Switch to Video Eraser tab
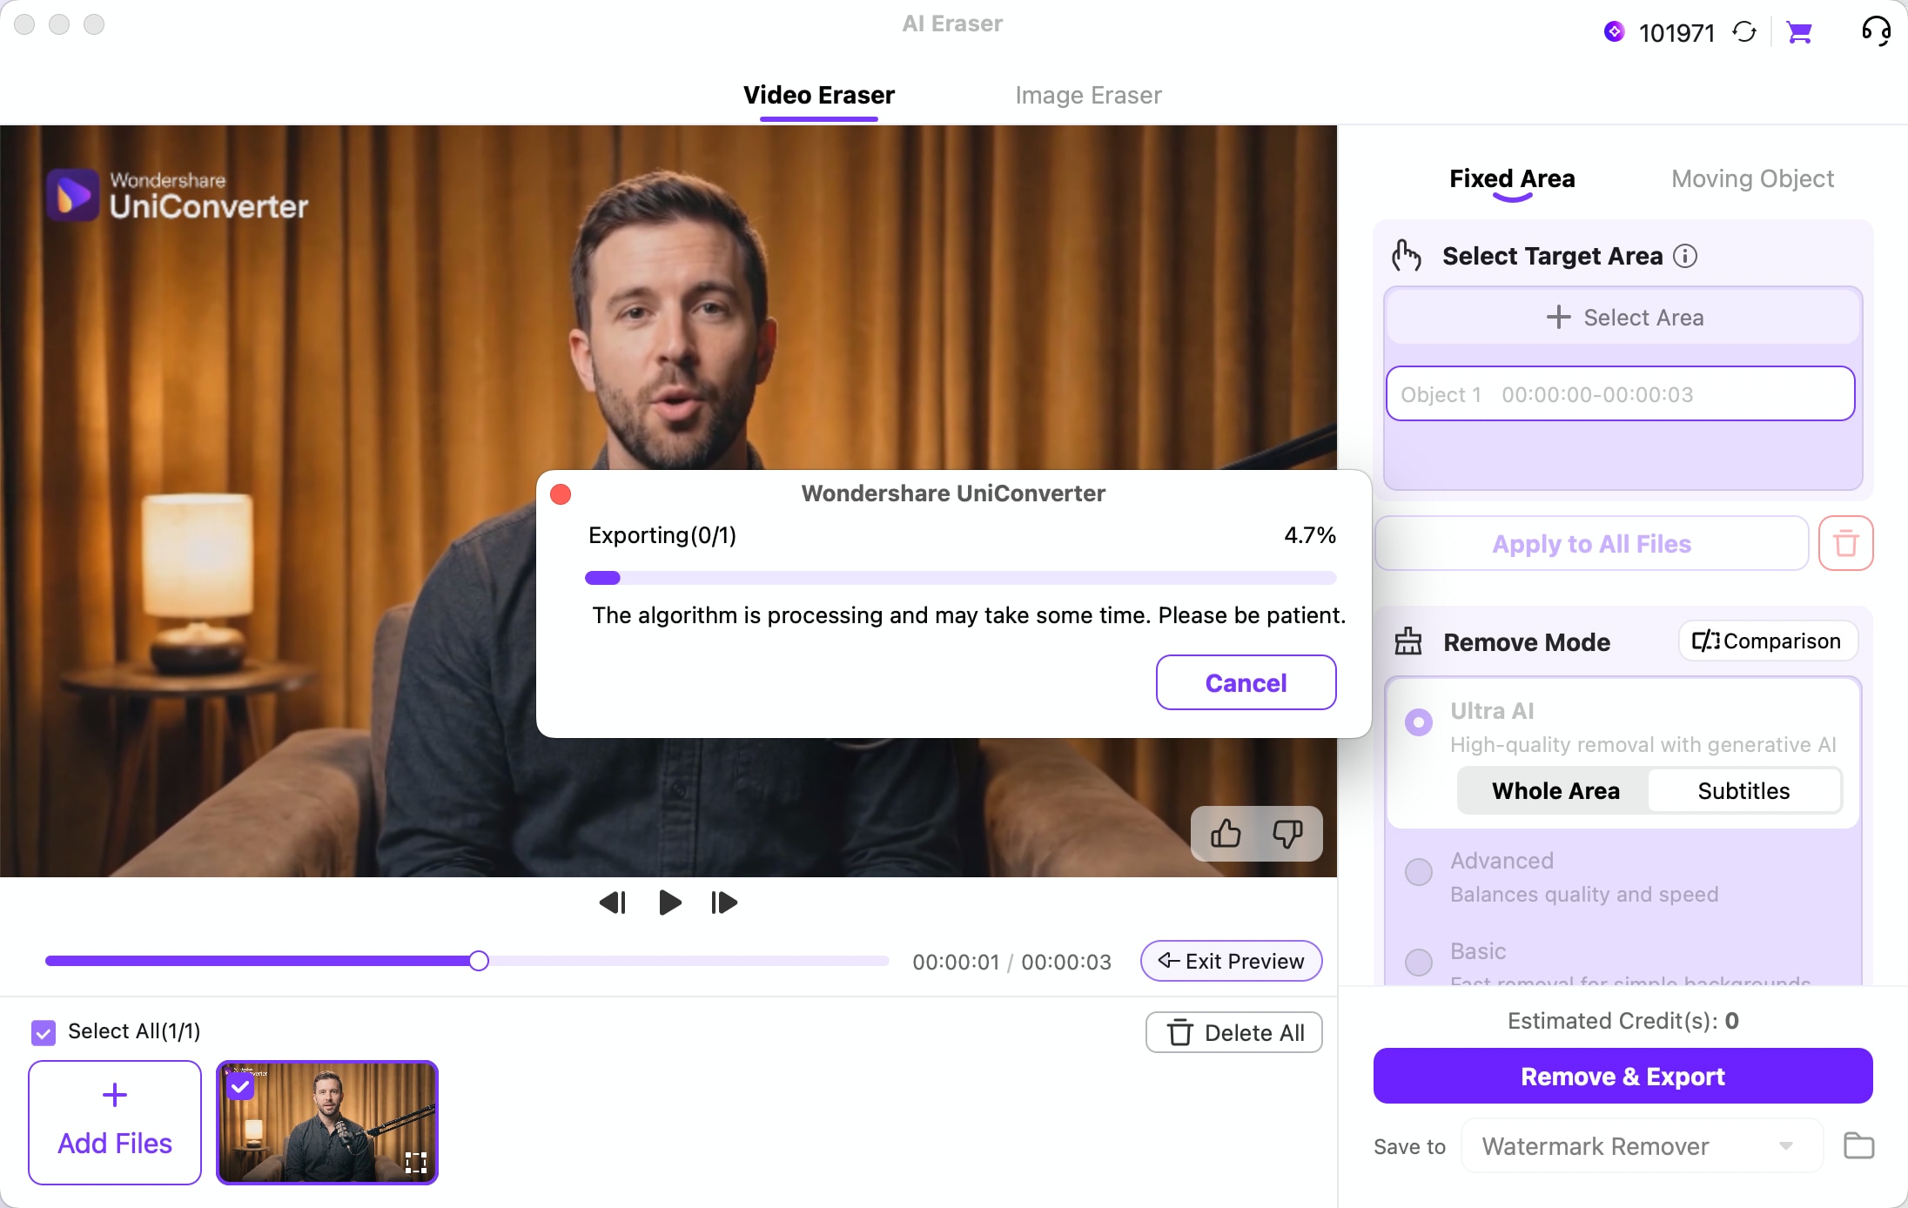Screen dimensions: 1908x1208 pyautogui.click(x=819, y=95)
